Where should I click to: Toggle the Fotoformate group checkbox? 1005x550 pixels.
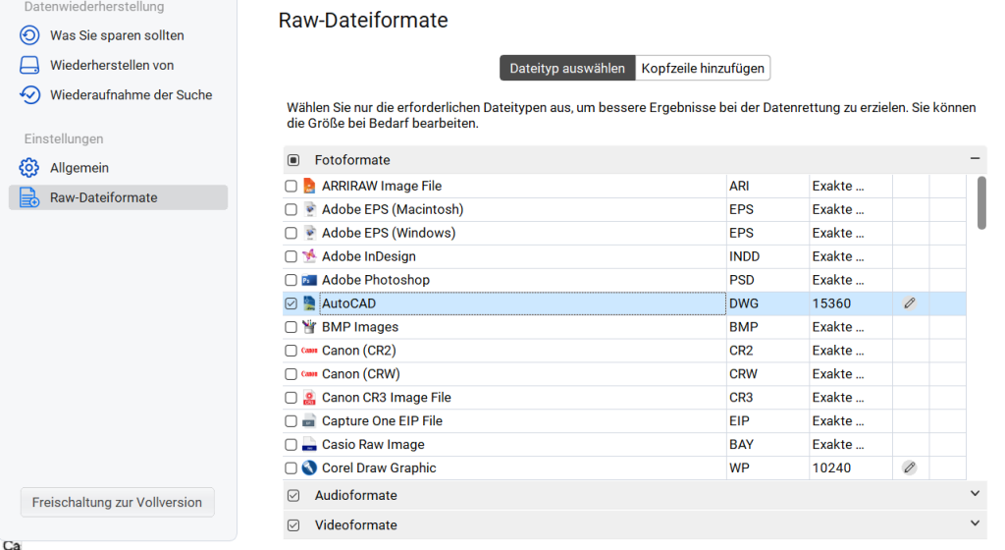pyautogui.click(x=293, y=160)
